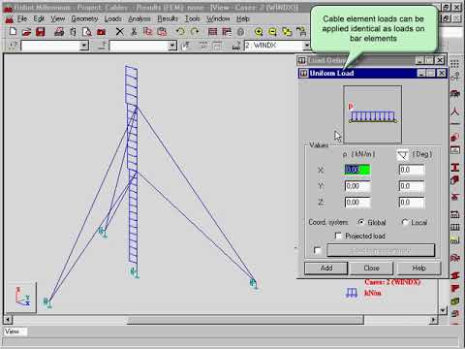This screenshot has width=465, height=349.
Task: Open the Tools menu
Action: click(192, 18)
